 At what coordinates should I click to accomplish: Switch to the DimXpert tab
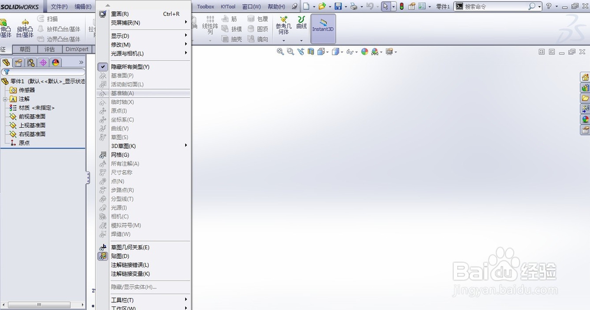click(77, 50)
